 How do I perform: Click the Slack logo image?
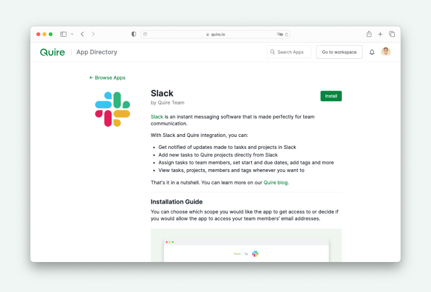tap(112, 109)
